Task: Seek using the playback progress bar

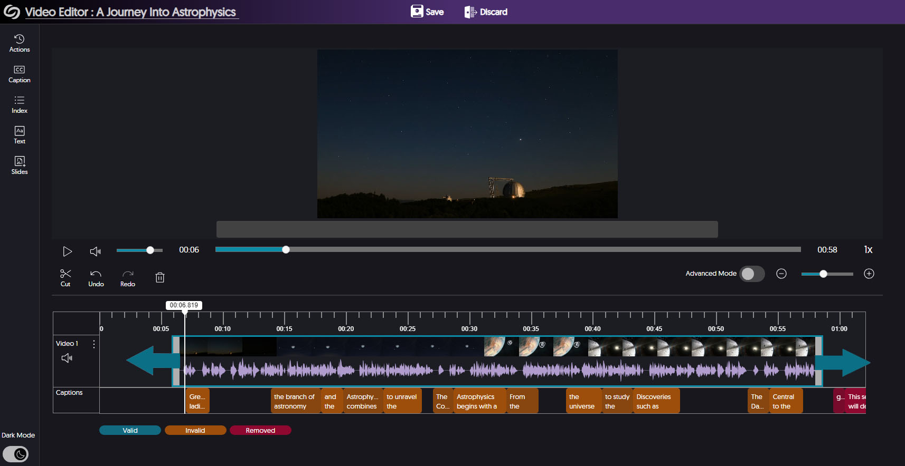Action: (x=508, y=250)
